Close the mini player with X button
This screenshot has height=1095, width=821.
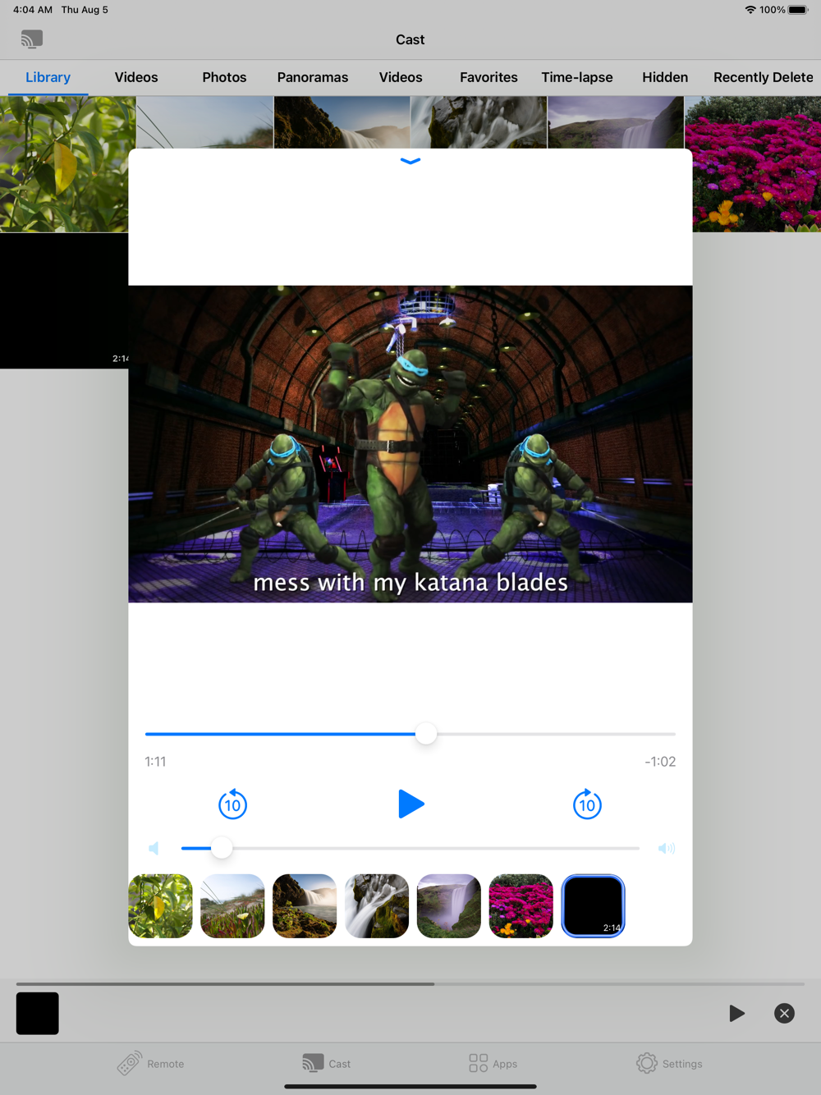tap(784, 1013)
